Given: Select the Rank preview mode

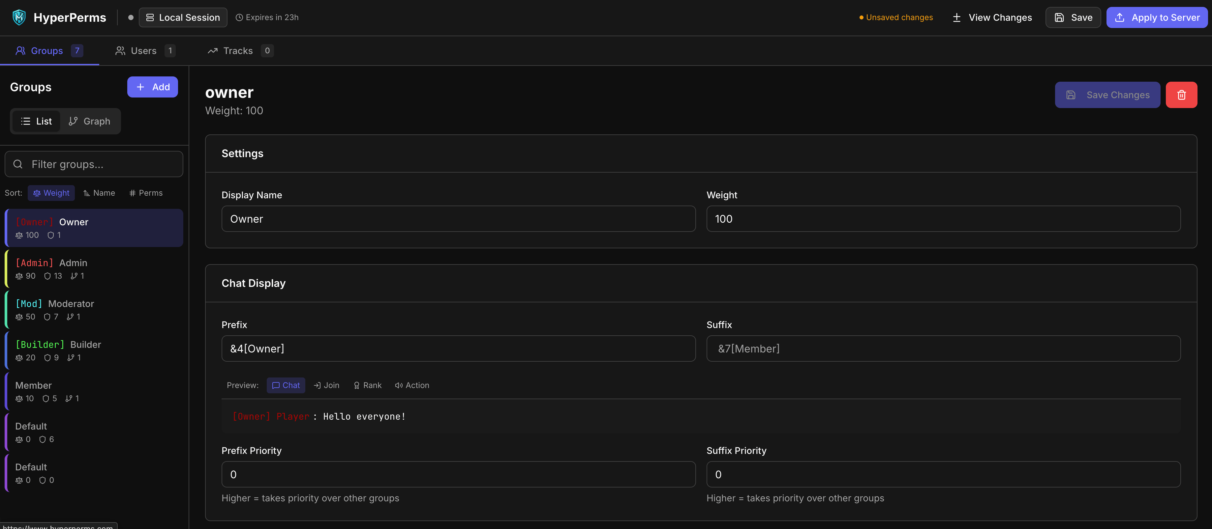Looking at the screenshot, I should click(368, 385).
